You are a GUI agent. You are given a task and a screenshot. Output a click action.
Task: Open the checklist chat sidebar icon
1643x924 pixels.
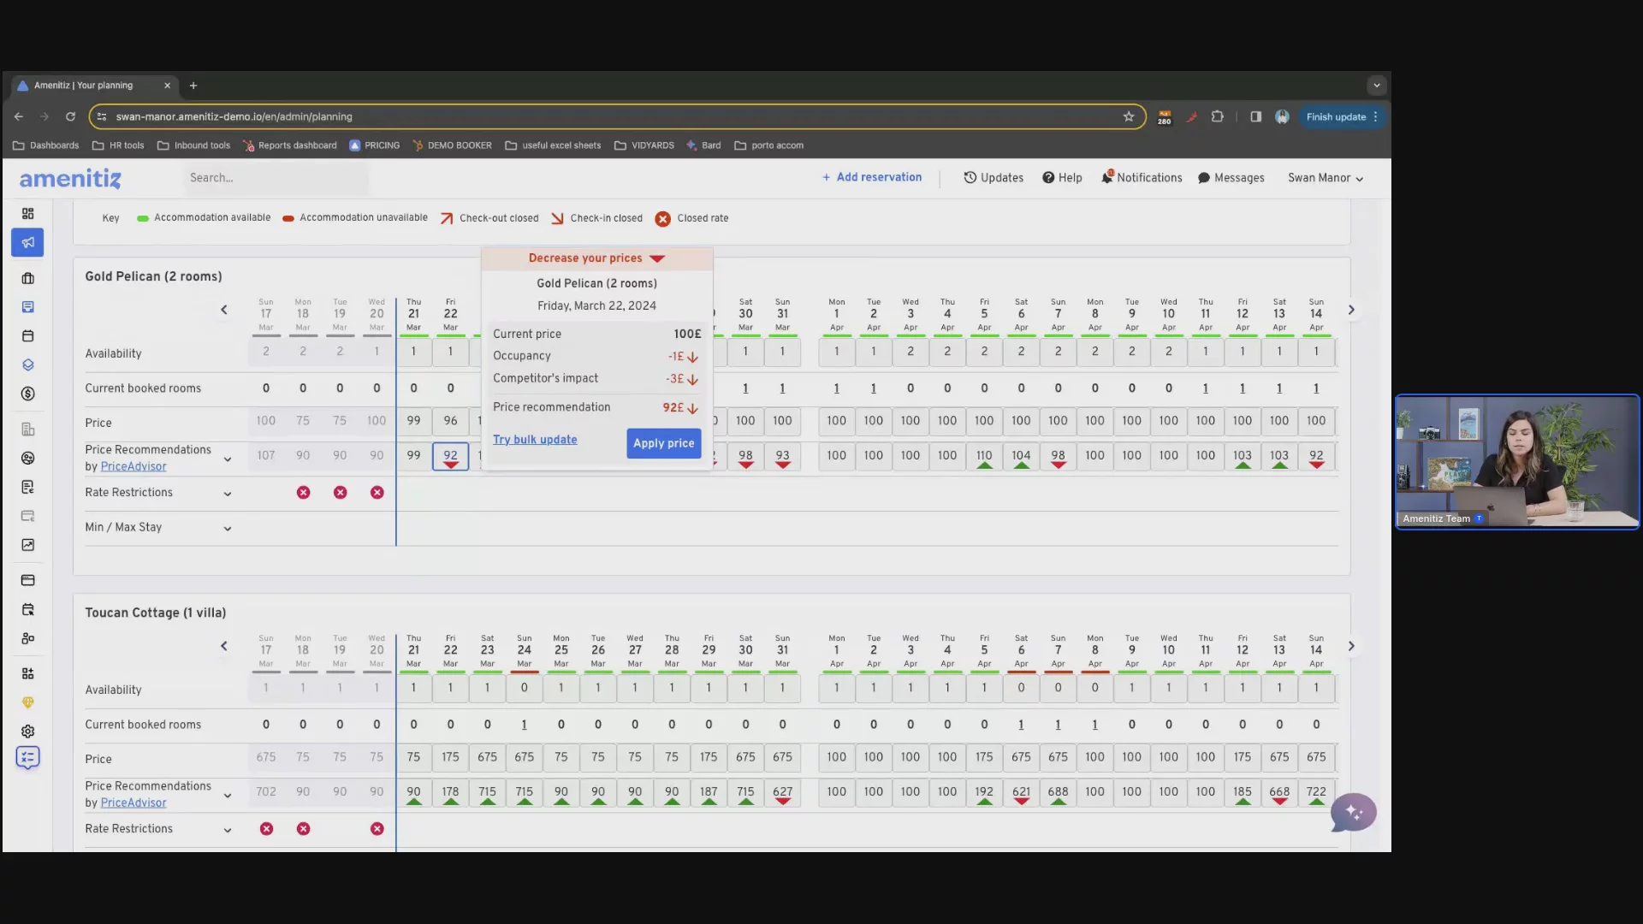point(27,757)
